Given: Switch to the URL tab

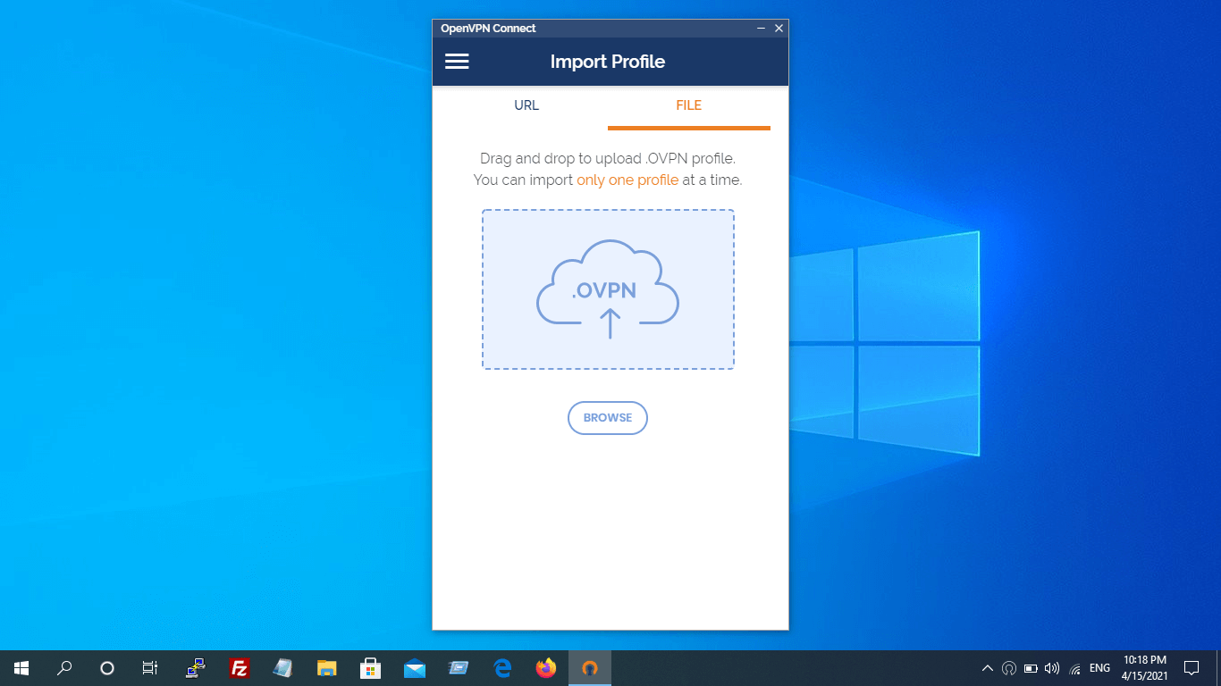Looking at the screenshot, I should [x=526, y=105].
